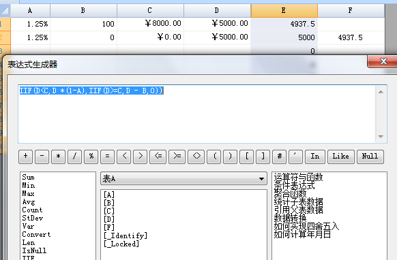Select the Sum function

click(28, 177)
